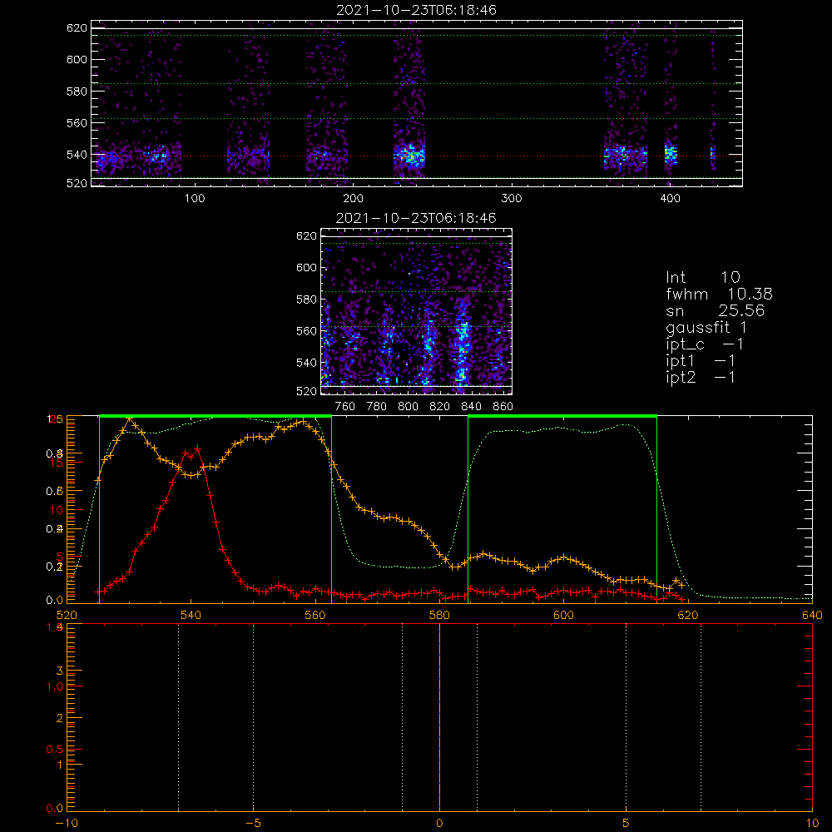Click x-axis label 400 on top spectrogram
Image resolution: width=832 pixels, height=832 pixels.
click(x=670, y=199)
